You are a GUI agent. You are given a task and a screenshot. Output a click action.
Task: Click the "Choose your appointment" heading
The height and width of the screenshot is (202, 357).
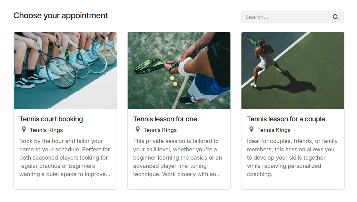pyautogui.click(x=61, y=16)
